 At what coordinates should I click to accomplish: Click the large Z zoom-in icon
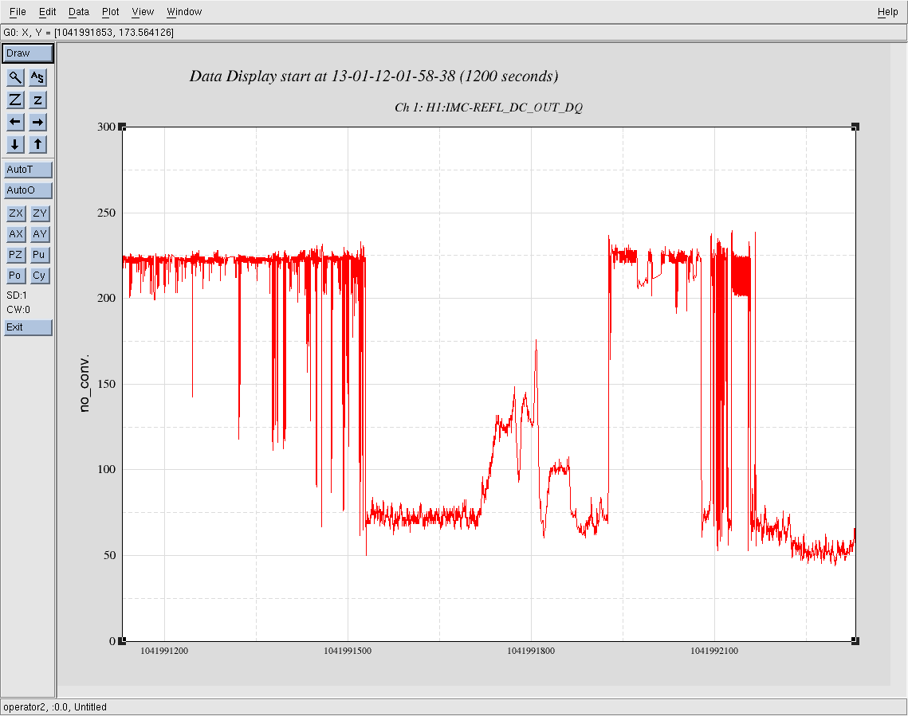[x=16, y=100]
